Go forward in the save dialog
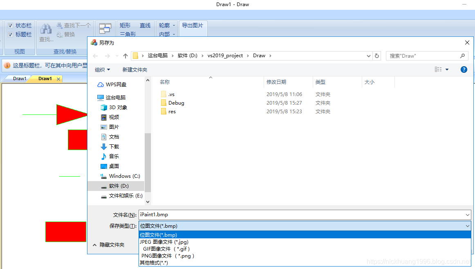 click(x=107, y=56)
